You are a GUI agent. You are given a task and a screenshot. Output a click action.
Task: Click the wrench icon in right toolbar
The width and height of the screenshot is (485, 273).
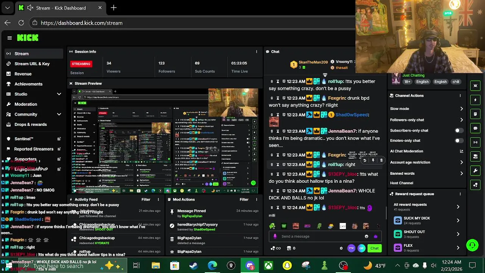(x=476, y=171)
